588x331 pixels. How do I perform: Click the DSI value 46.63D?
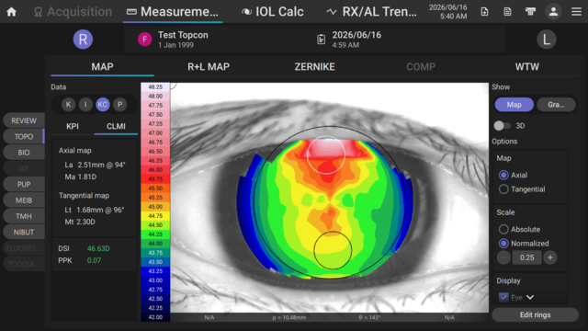coord(98,248)
